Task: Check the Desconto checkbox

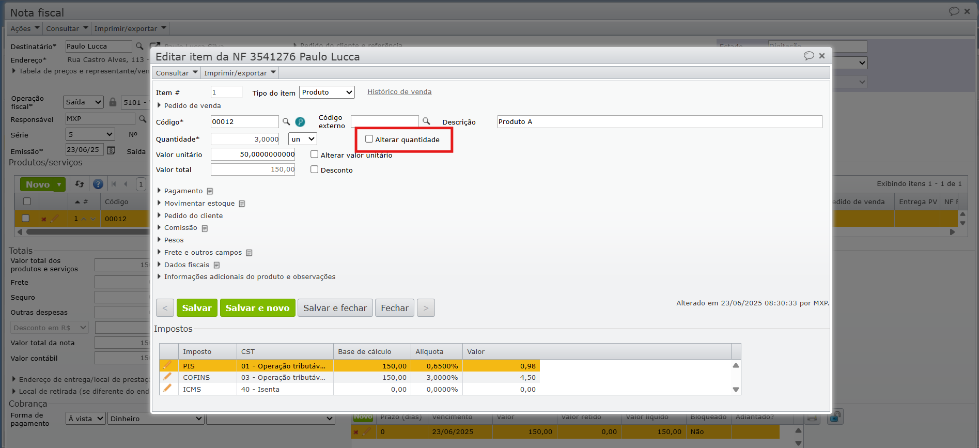Action: coord(314,169)
